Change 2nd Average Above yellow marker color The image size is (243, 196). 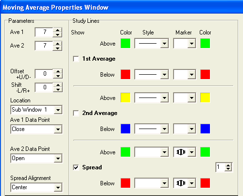click(x=205, y=98)
